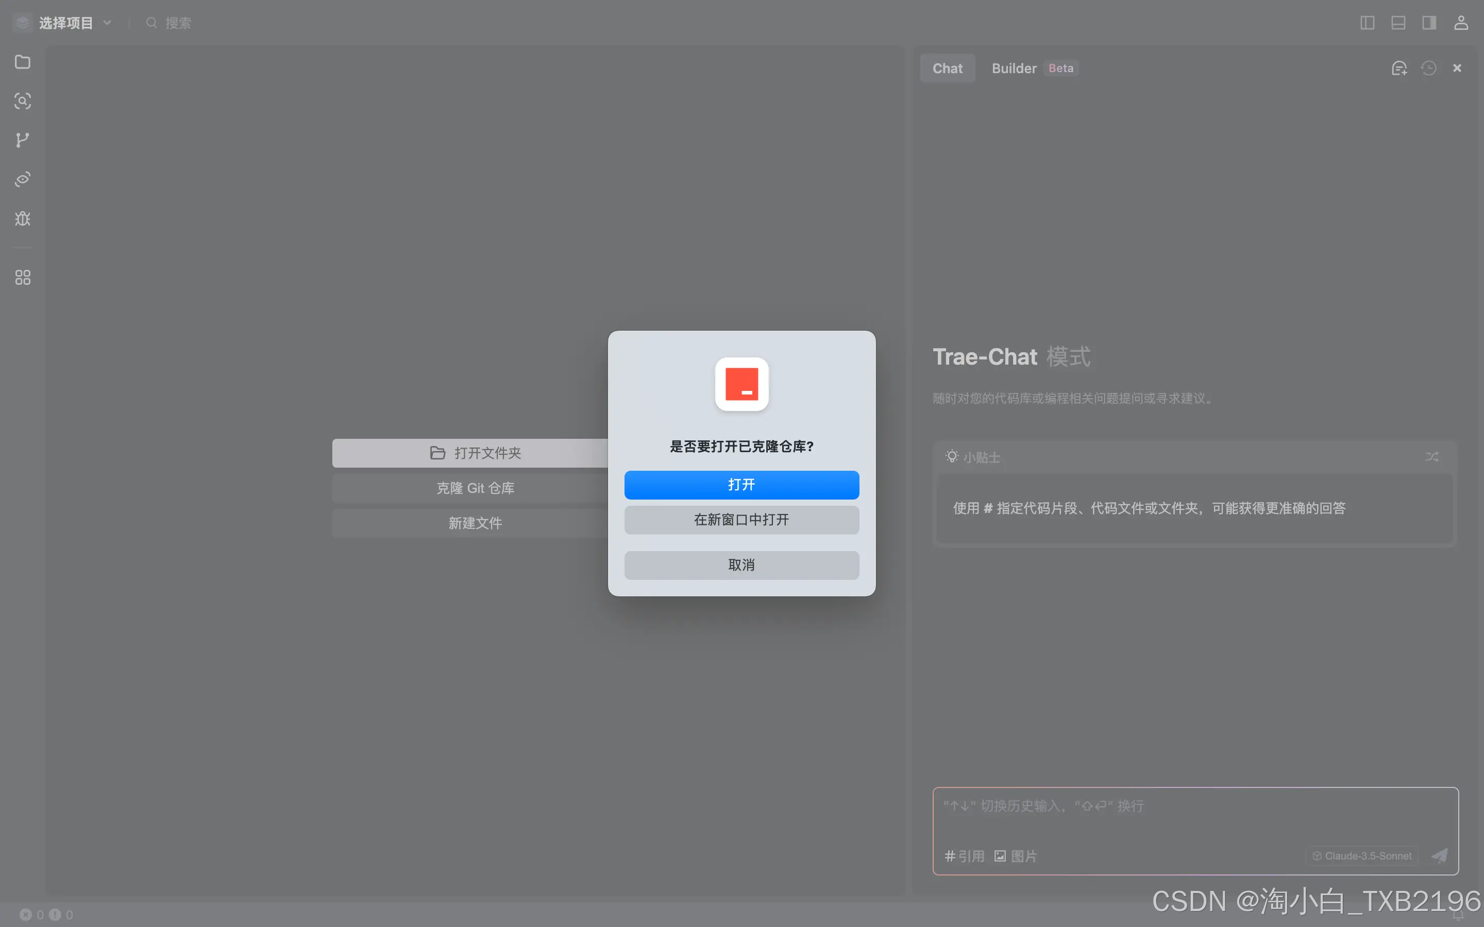Screen dimensions: 1484x927
Task: Click the blue 打开 button in dialog
Action: (x=741, y=485)
